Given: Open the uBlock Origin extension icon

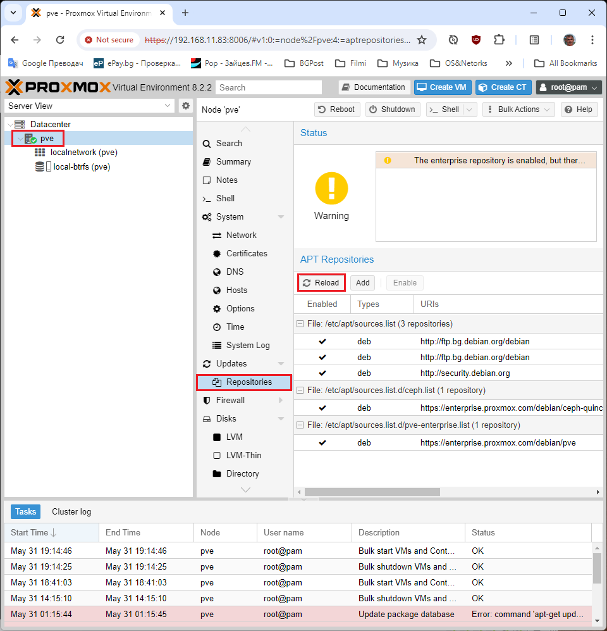Looking at the screenshot, I should tap(476, 40).
